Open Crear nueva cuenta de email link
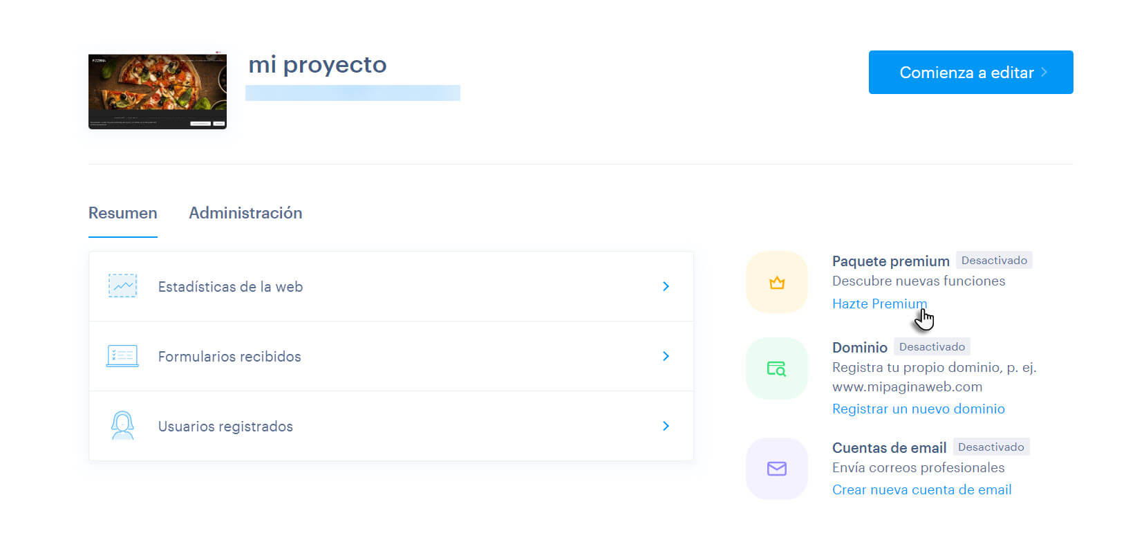Screen dimensions: 1126x551 click(921, 489)
